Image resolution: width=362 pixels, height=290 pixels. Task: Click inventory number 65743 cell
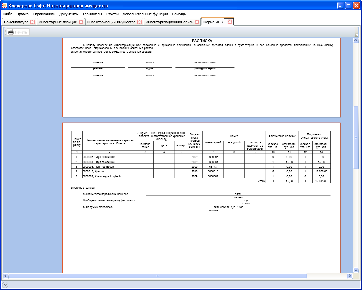tap(213, 167)
